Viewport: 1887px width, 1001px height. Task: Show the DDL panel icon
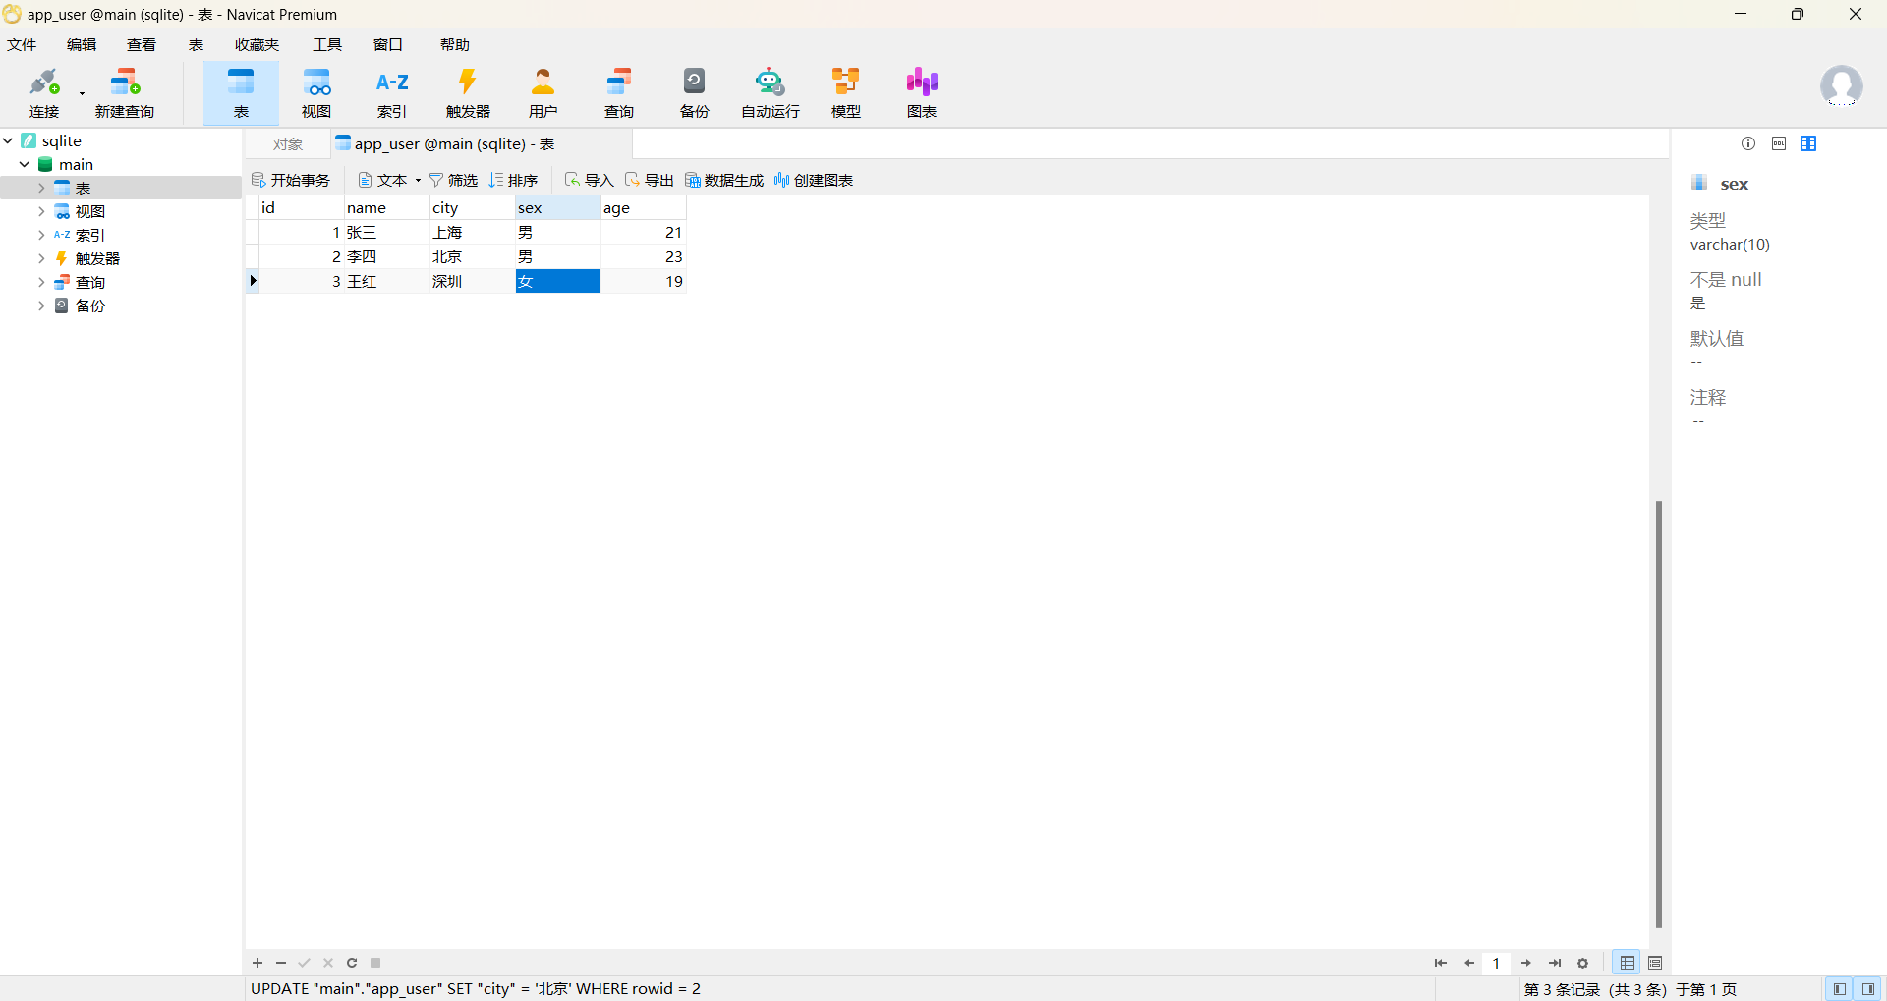1779,143
